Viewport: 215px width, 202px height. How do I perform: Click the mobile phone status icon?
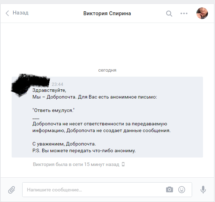coord(123,164)
